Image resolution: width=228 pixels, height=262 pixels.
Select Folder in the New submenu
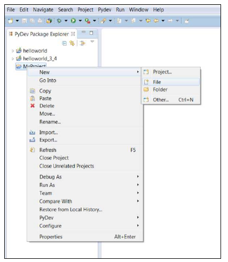pyautogui.click(x=171, y=89)
